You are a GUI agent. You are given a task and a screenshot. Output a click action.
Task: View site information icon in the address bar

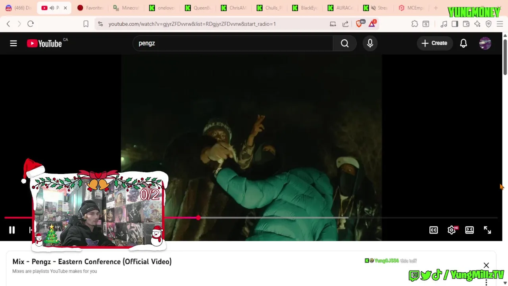pyautogui.click(x=100, y=24)
